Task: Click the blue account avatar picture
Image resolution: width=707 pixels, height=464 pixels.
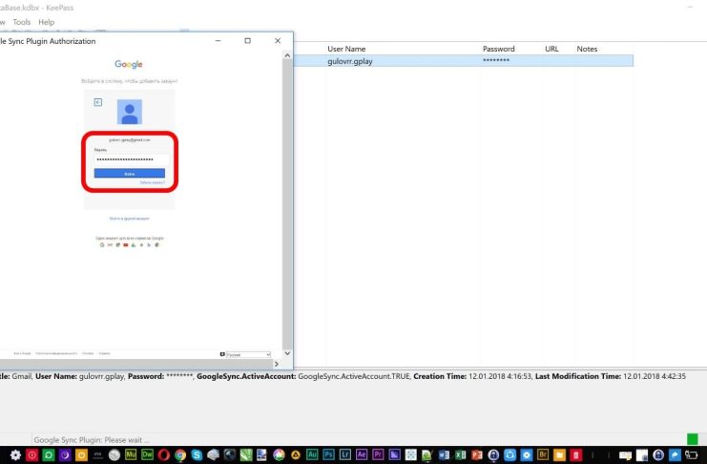Action: tap(130, 112)
